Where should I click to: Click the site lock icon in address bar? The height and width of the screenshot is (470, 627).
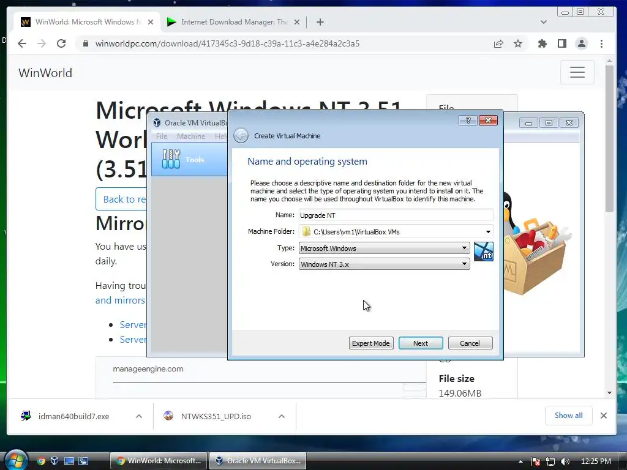[85, 43]
